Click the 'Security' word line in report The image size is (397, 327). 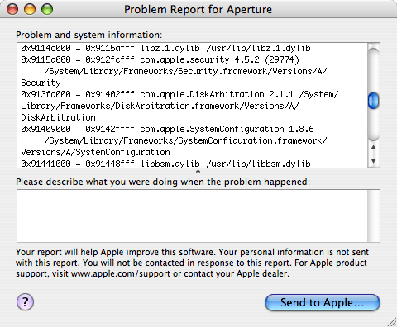[41, 83]
